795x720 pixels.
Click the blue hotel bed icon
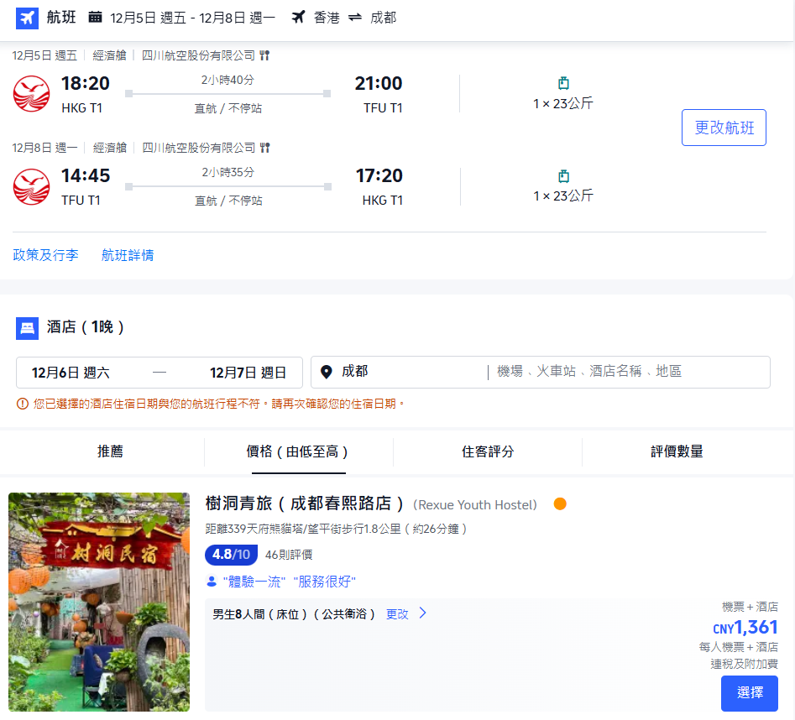click(x=26, y=327)
